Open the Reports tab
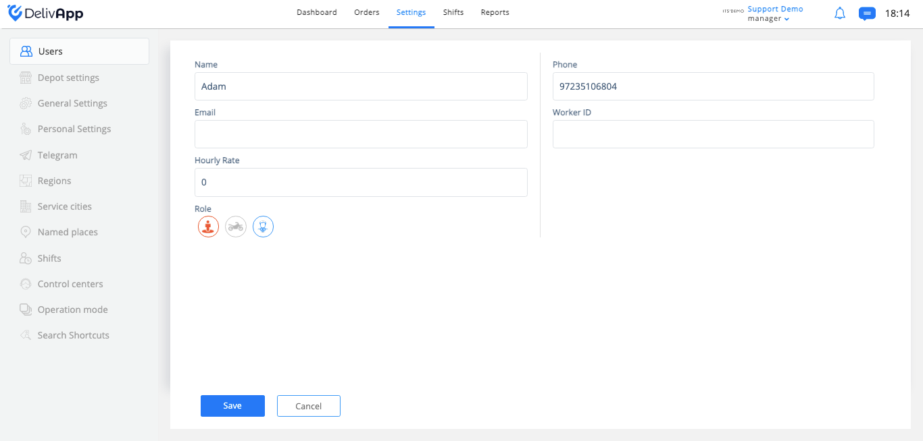Screen dimensions: 923x441 tap(495, 12)
